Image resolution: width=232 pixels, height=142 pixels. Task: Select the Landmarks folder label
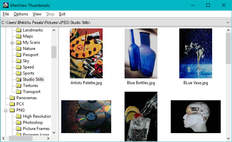[33, 30]
